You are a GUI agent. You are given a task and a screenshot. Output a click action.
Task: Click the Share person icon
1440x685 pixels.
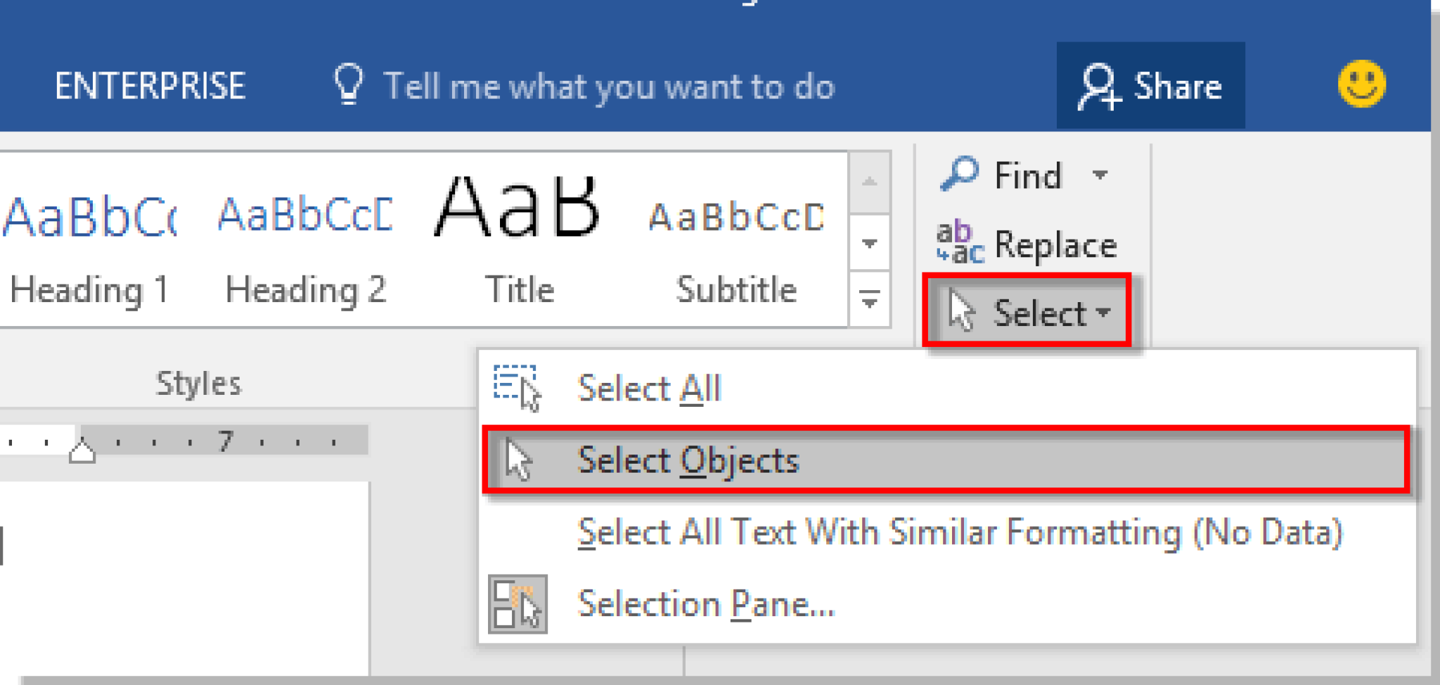tap(1099, 86)
